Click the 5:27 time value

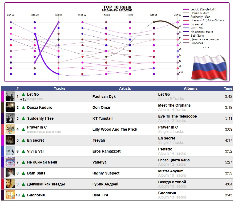click(228, 162)
